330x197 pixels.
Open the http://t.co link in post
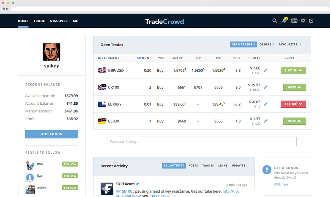231,191
